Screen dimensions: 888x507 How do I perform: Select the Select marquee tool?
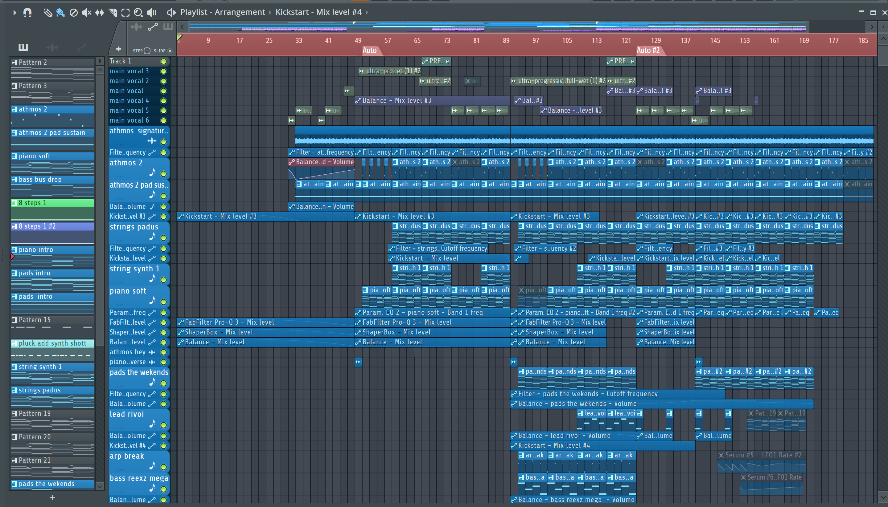click(125, 13)
